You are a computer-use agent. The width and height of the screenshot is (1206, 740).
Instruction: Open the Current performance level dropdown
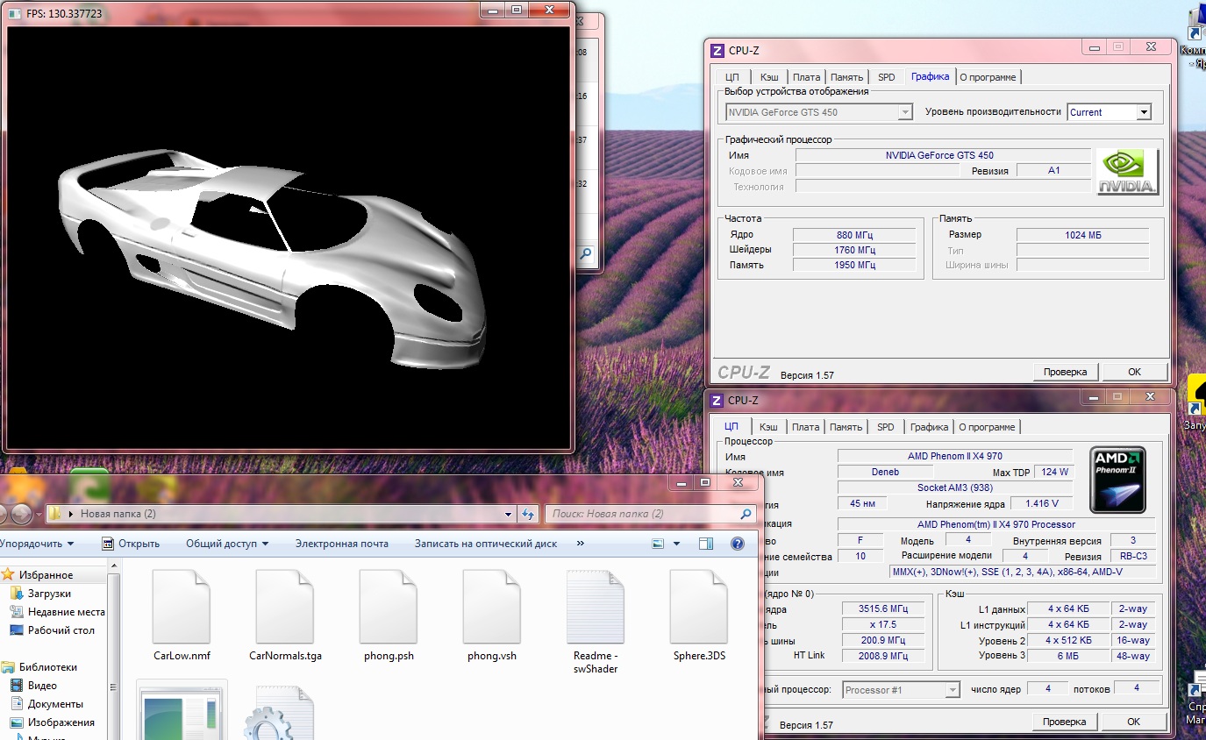click(1143, 112)
